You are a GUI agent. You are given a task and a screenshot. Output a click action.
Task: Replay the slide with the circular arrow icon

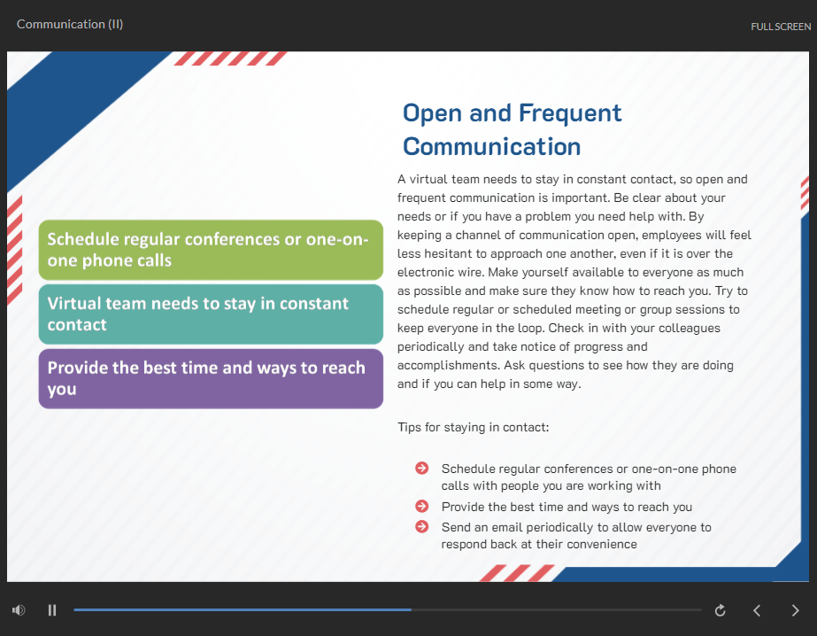(720, 609)
